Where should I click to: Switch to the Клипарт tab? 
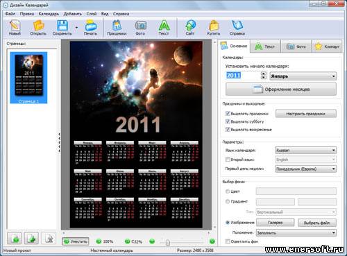[x=328, y=46]
